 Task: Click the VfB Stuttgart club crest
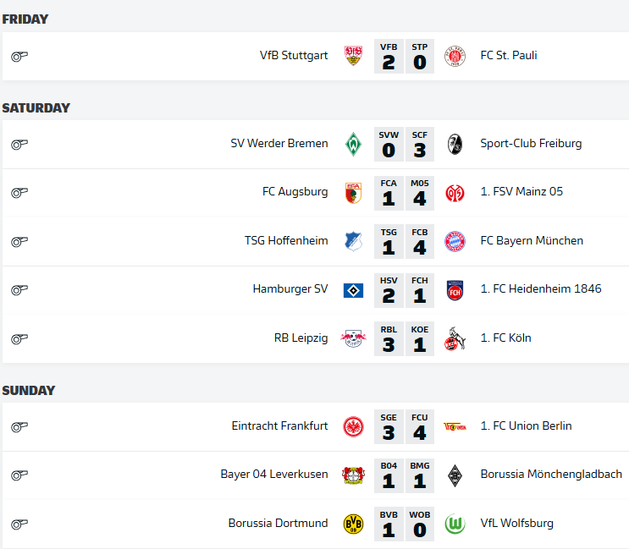point(353,56)
